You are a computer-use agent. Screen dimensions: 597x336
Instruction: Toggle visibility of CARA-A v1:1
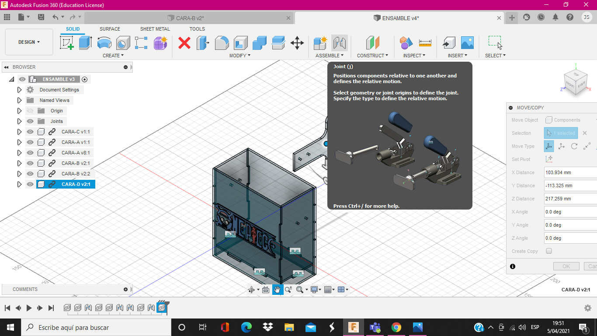point(30,142)
